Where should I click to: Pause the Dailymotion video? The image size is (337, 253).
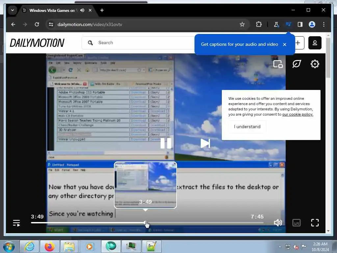(x=166, y=143)
